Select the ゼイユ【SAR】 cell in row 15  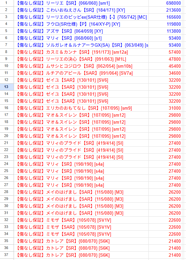click(x=81, y=101)
